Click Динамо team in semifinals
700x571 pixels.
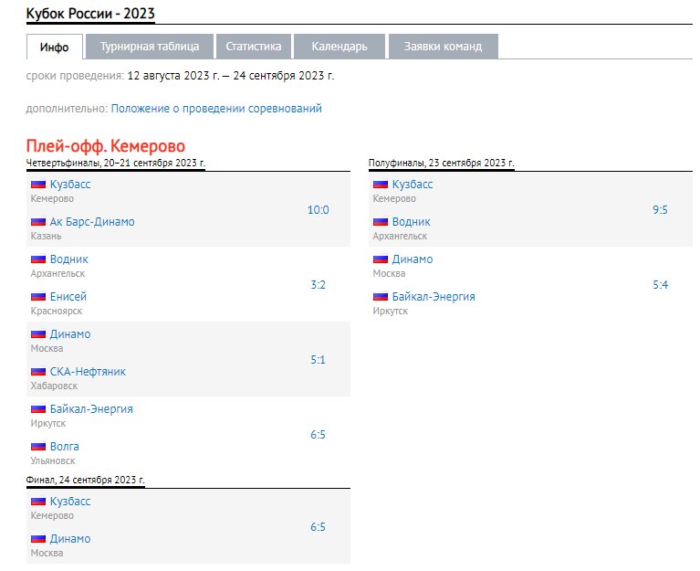[x=413, y=259]
